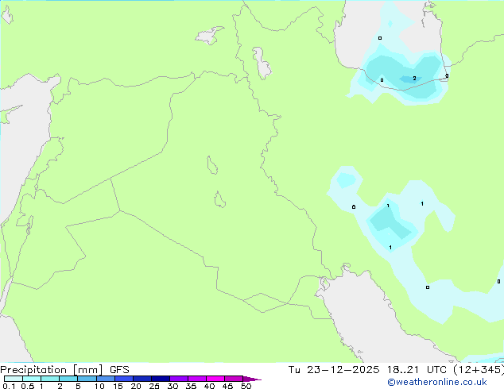Open the weatheronline.co.uk link
The height and width of the screenshot is (389, 504).
click(437, 382)
